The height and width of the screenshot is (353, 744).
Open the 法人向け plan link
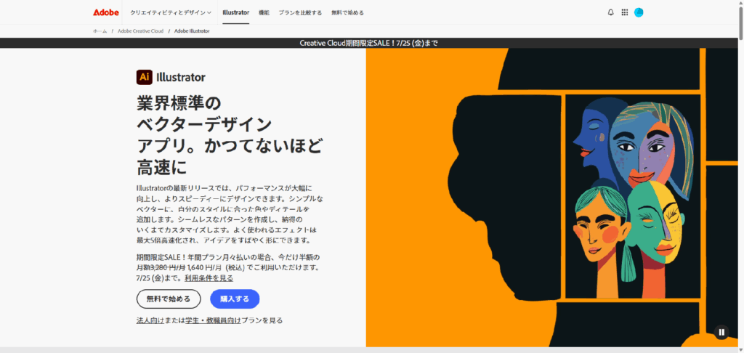tap(150, 320)
